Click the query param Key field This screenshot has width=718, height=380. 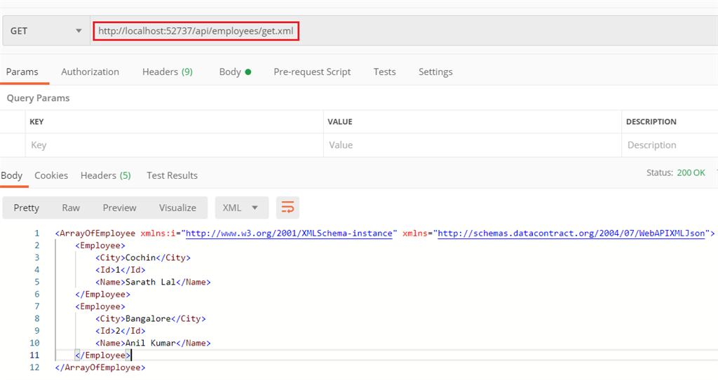(174, 145)
